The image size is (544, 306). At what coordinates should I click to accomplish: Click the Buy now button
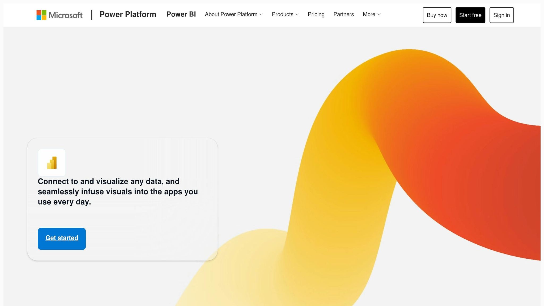(x=437, y=15)
